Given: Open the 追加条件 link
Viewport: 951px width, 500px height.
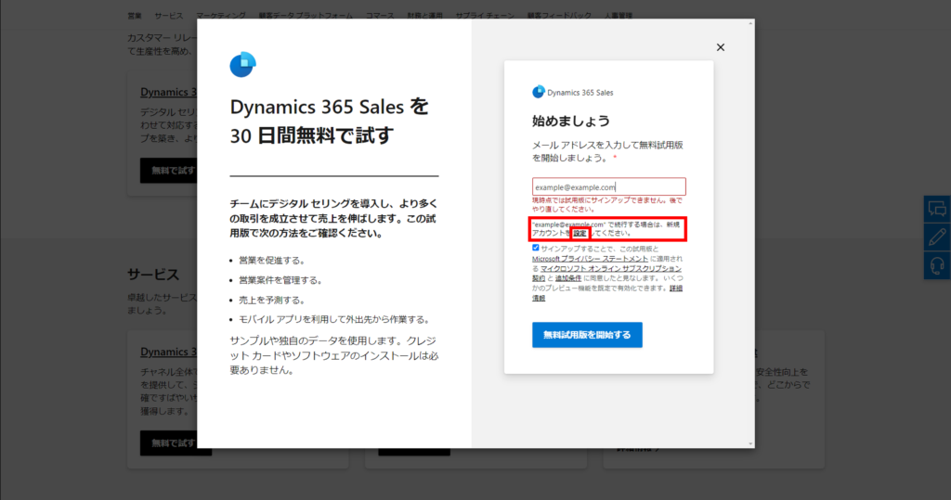Looking at the screenshot, I should tap(568, 277).
